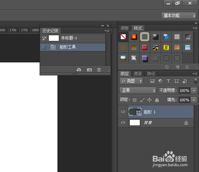Apply the dark circular button style preset
Viewport: 199px width, 172px height.
coord(155,37)
